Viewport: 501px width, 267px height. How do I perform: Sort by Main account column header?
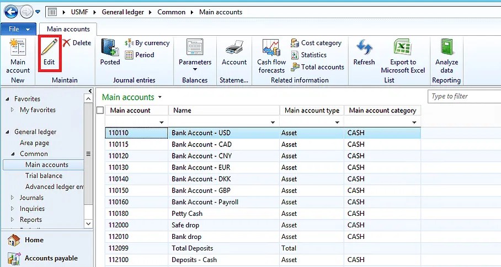136,110
